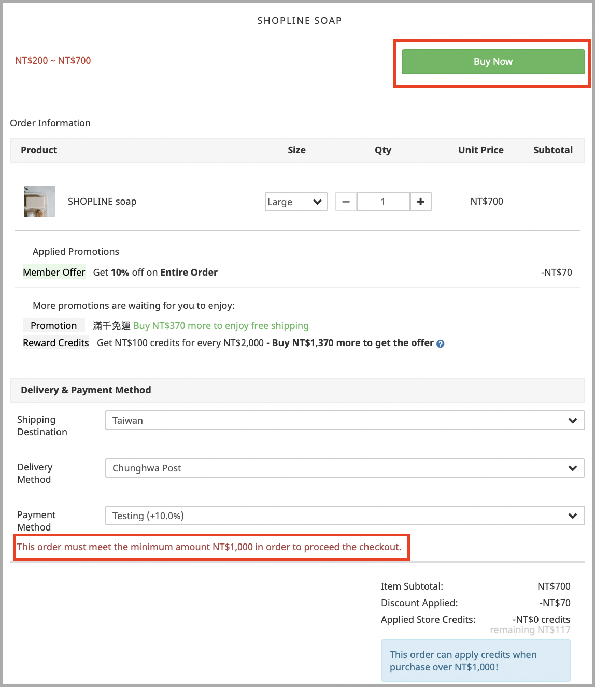Click the -NT$70 promotion discount amount
Image resolution: width=595 pixels, height=687 pixels.
(557, 273)
